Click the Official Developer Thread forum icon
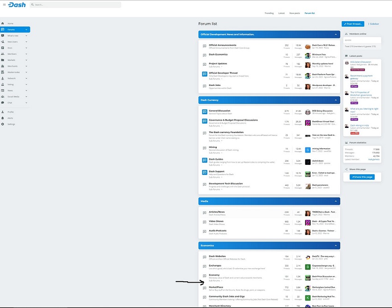Viewport: 392px width, 308px height. (x=204, y=74)
